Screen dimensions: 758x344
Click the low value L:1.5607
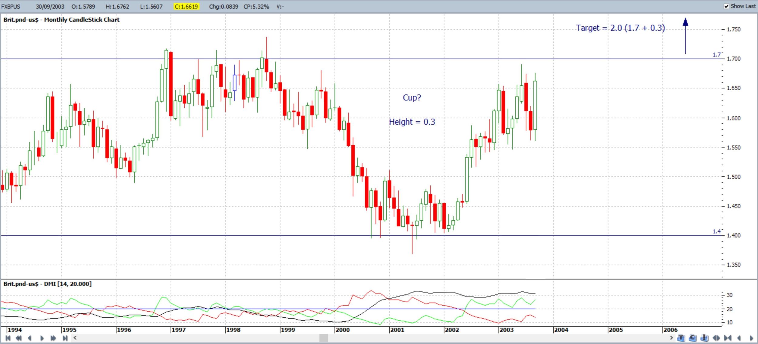[151, 6]
